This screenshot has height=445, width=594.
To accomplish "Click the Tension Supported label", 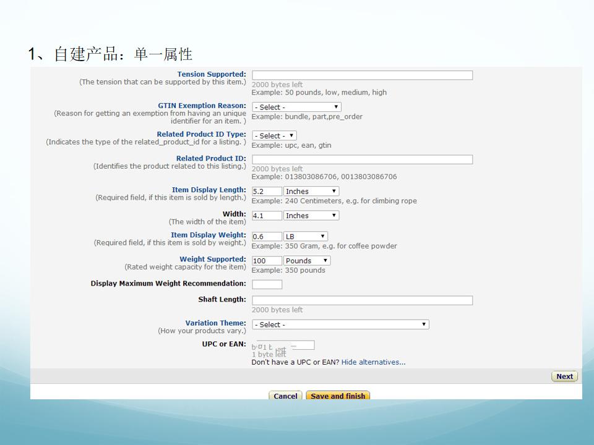I will click(212, 74).
